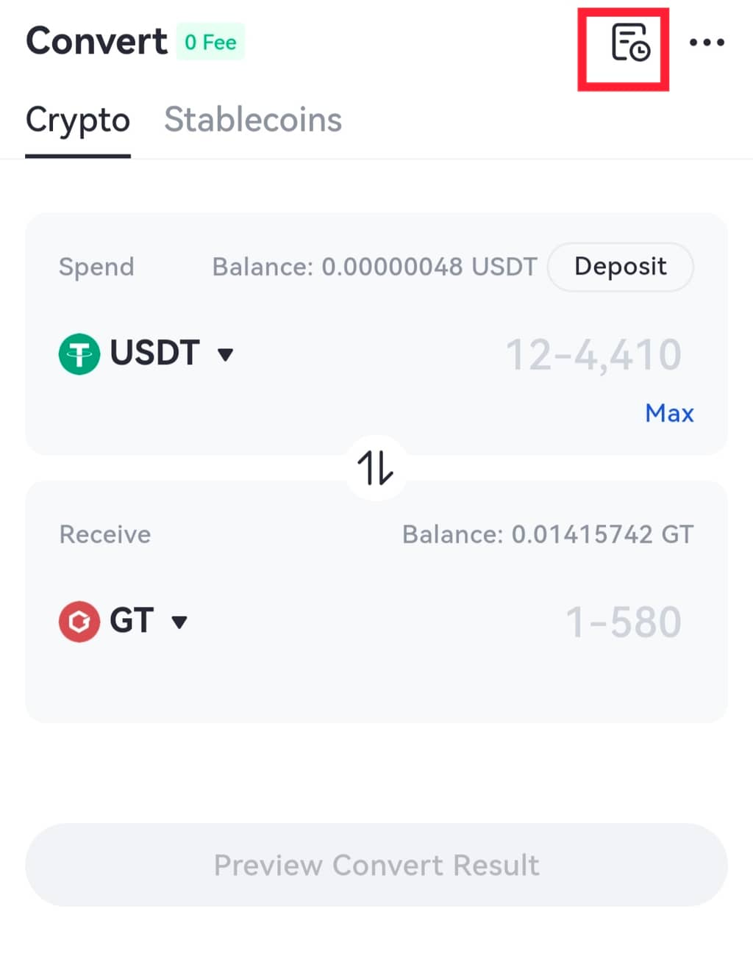Expand the GT currency dropdown arrow
The image size is (753, 970).
(179, 622)
